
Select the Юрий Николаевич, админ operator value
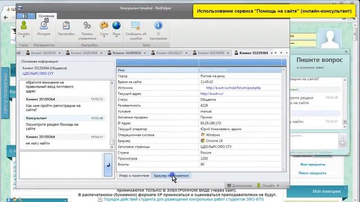[221, 129]
